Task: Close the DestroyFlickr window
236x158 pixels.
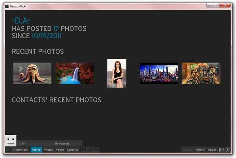Action: (225, 5)
